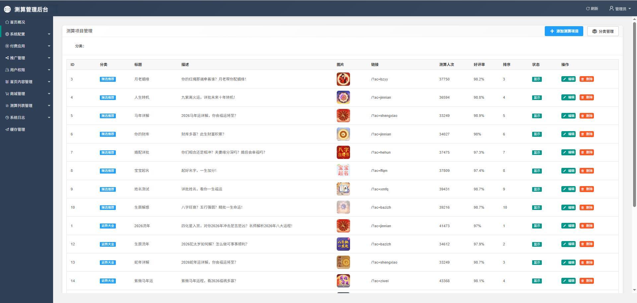Viewport: 637px width, 303px height.
Task: Open 首页概况 from the sidebar
Action: (17, 22)
